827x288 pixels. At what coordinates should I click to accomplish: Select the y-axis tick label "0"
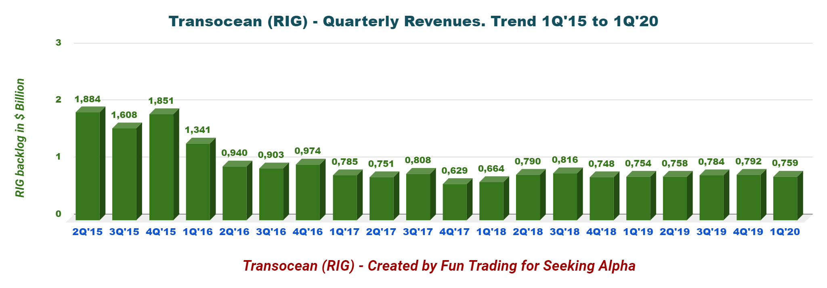(59, 214)
